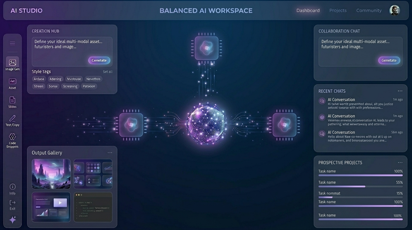
Task: Toggle the Pataoon style tag
Action: [89, 86]
